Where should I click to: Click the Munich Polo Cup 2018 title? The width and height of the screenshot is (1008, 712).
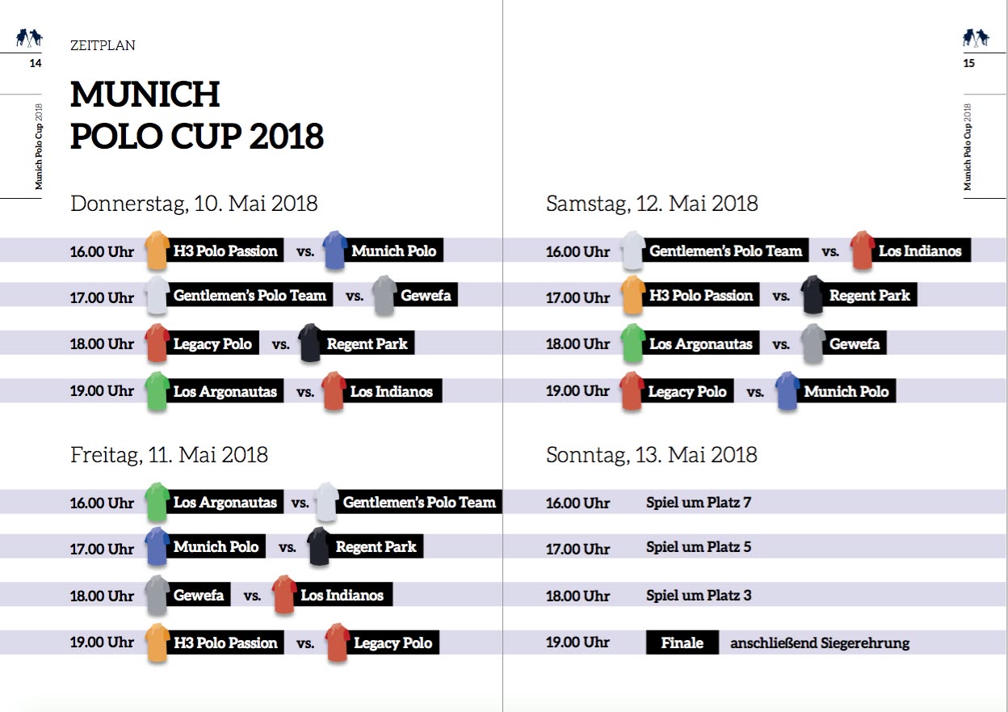[197, 116]
